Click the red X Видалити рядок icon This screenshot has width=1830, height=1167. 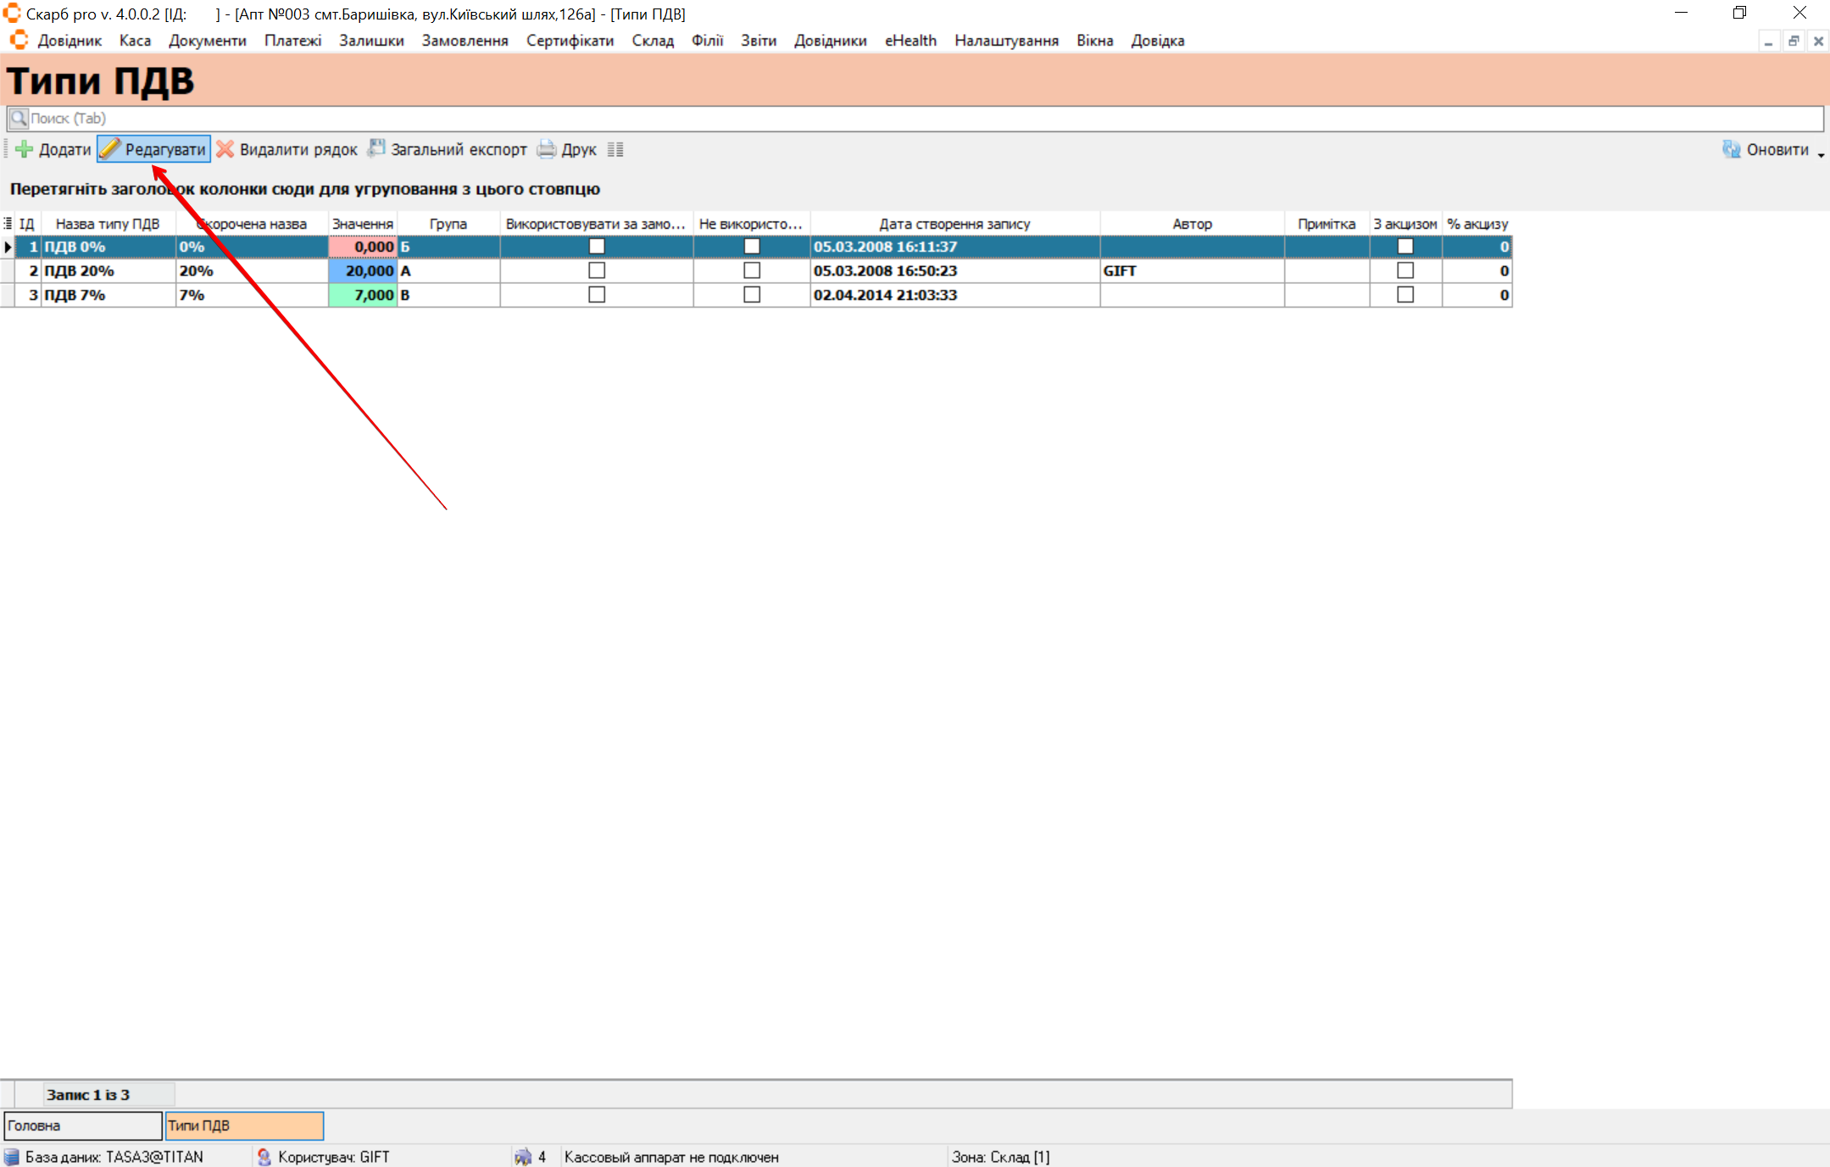[225, 149]
